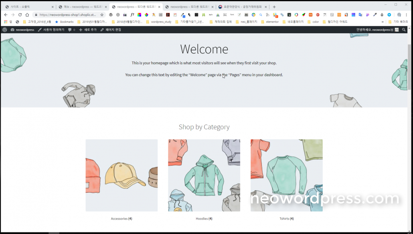Click '페이지 편집' to edit the page

[111, 30]
